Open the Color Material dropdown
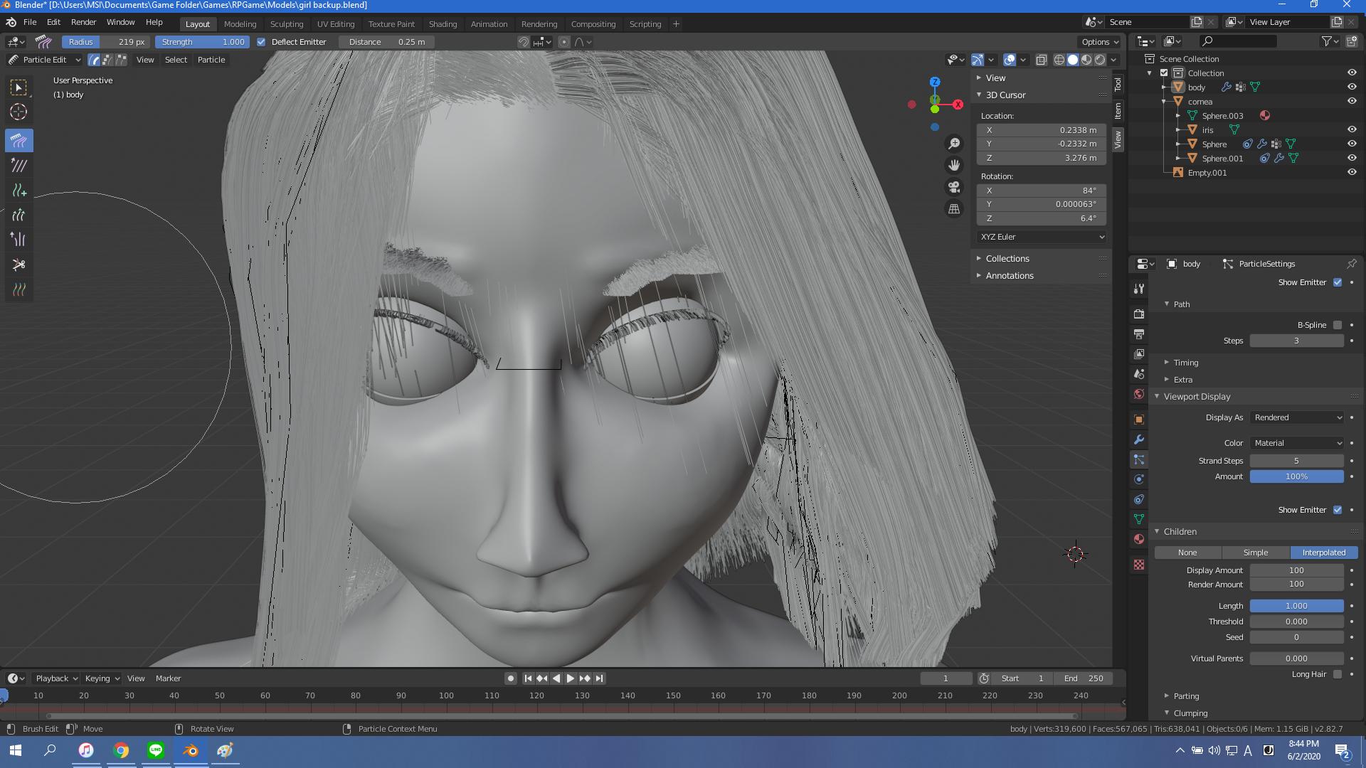This screenshot has height=768, width=1366. [1297, 443]
